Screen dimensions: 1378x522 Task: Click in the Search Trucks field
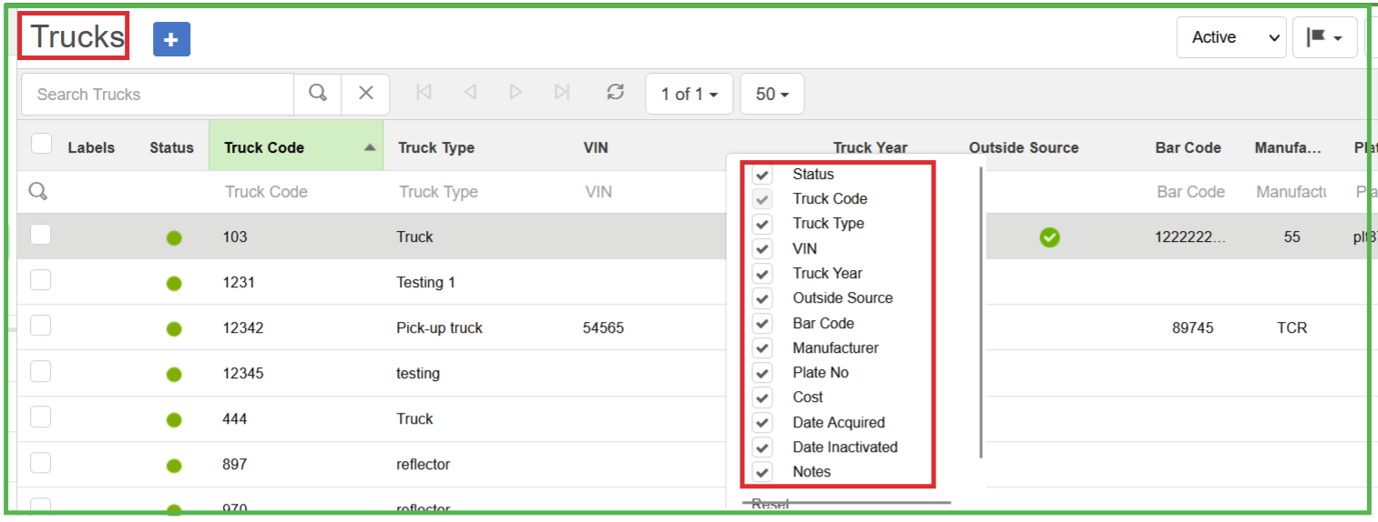tap(157, 94)
